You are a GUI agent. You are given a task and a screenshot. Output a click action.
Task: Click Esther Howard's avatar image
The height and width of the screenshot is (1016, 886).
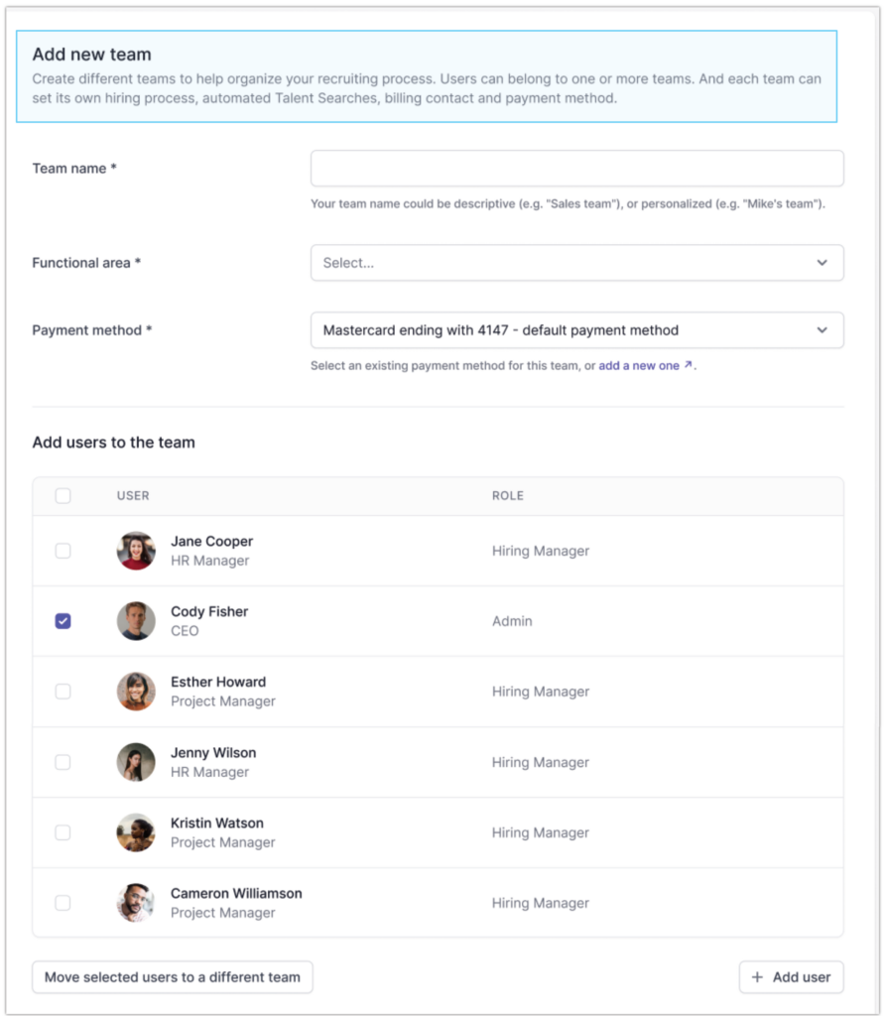(136, 692)
